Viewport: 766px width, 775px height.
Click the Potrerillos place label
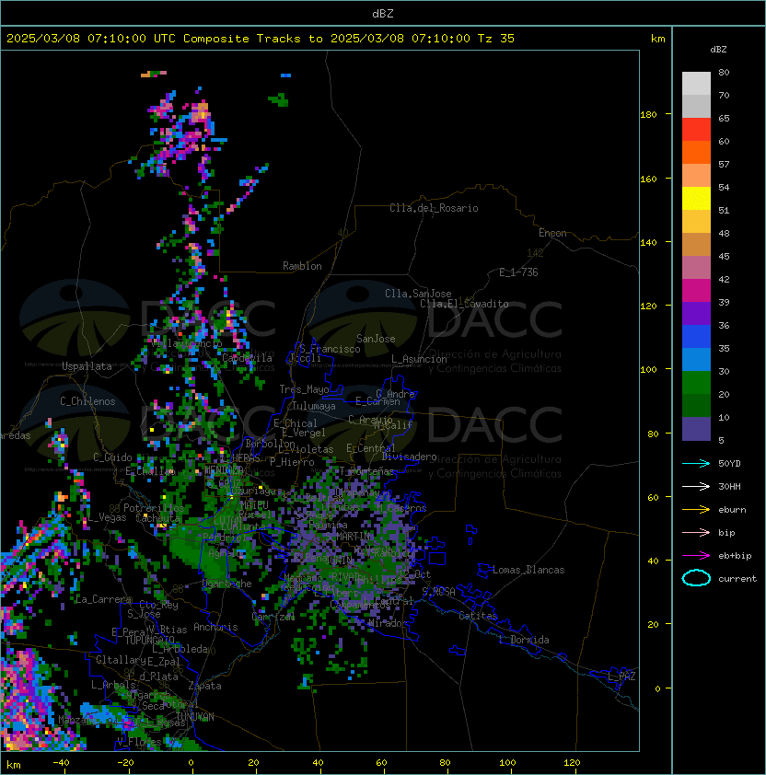[154, 507]
